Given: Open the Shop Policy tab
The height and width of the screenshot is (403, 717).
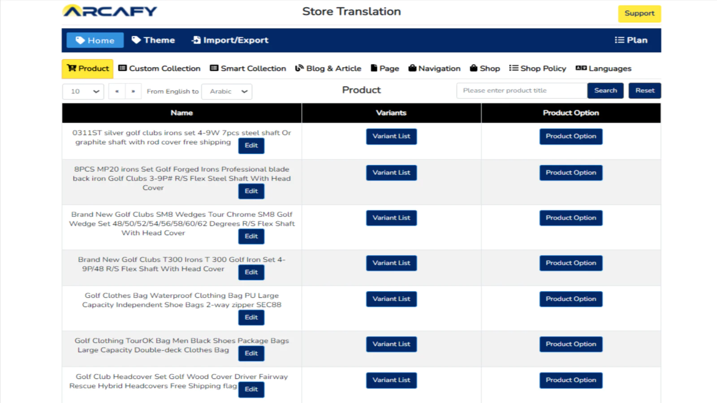Looking at the screenshot, I should click(x=538, y=69).
